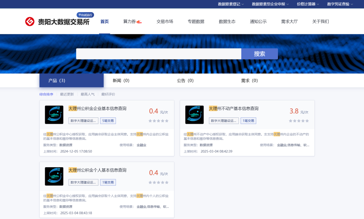The width and height of the screenshot is (364, 219).
Task: Switch to the 新闻 tab
Action: coord(120,80)
